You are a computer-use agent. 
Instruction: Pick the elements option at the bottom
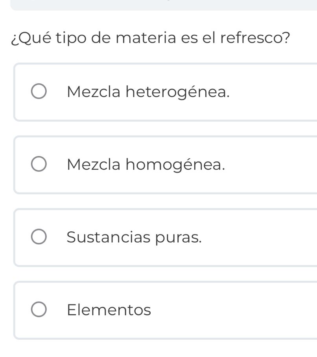(x=109, y=310)
